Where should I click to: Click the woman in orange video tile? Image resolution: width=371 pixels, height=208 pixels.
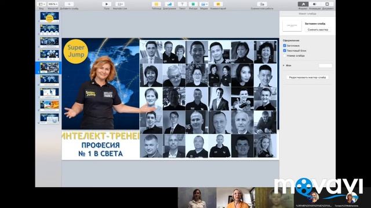(x=236, y=198)
